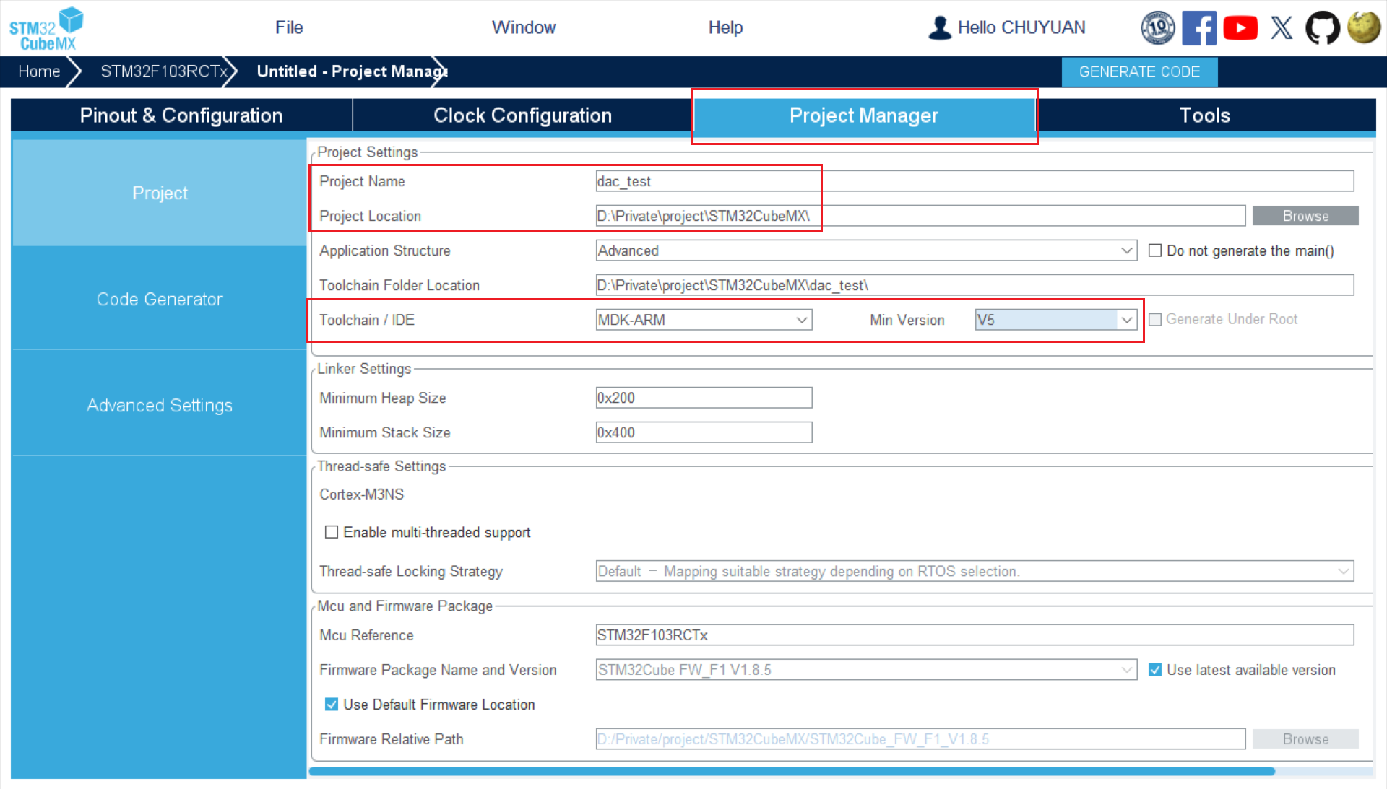Expand the Application Structure dropdown

[x=1126, y=250]
